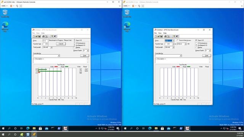The height and width of the screenshot is (137, 244).
Task: Open View menu in right ATTO window
Action: tap(160, 33)
